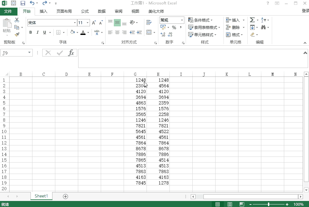Image resolution: width=309 pixels, height=207 pixels.
Task: Switch to the 数据 Data tab
Action: point(102,11)
